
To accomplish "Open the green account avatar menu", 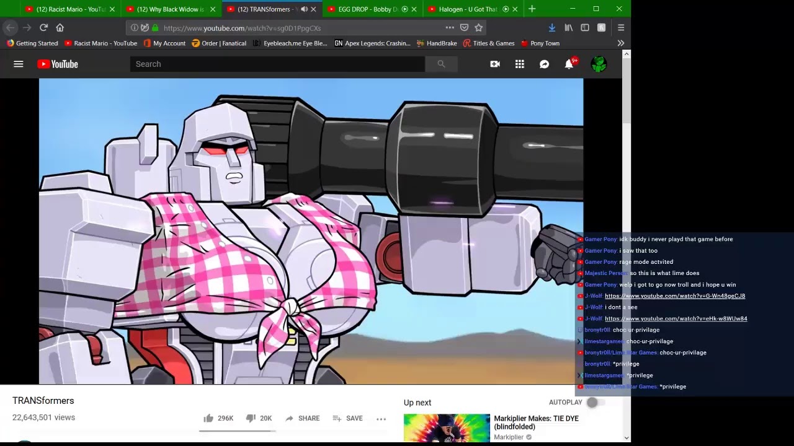I will click(x=599, y=64).
